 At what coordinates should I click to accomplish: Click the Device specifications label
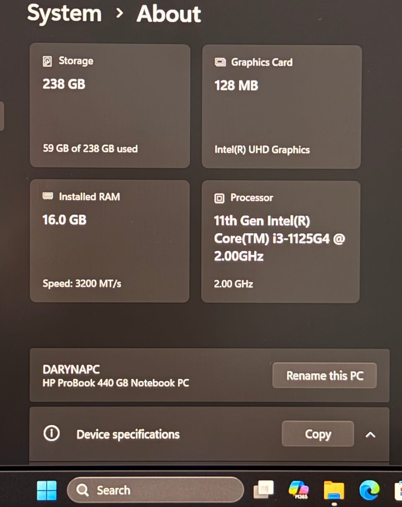point(128,435)
